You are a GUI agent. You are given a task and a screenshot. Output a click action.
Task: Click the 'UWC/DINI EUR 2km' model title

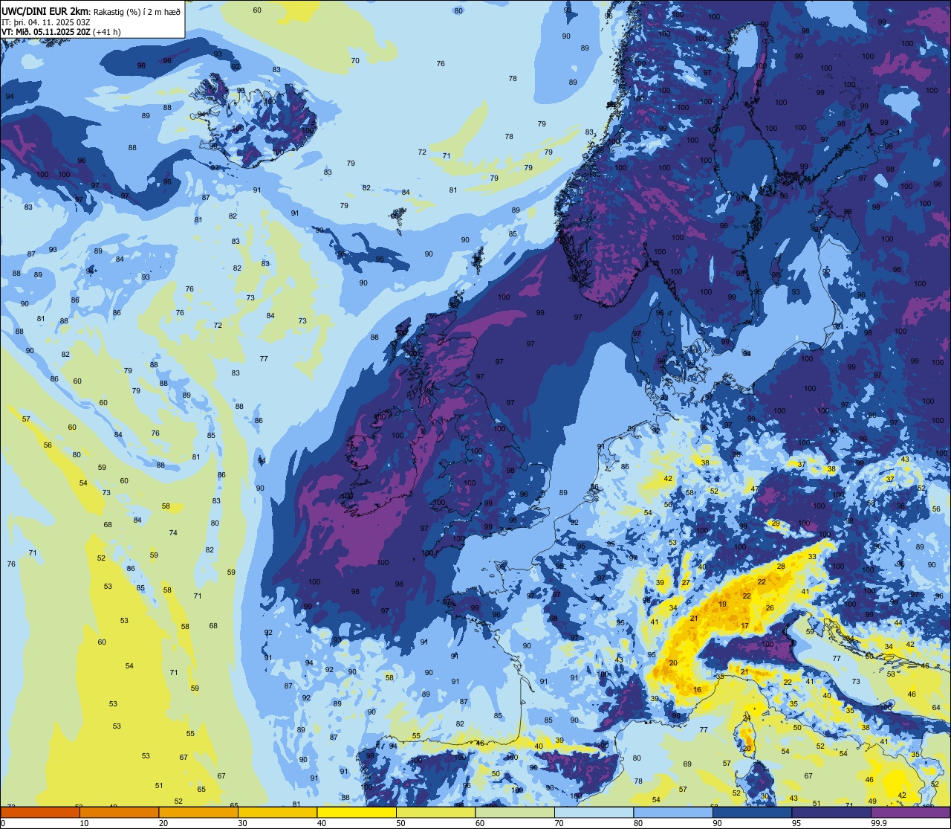[45, 10]
